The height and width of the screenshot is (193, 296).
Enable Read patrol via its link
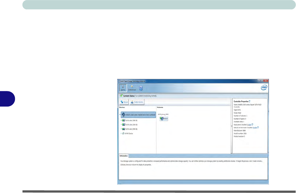coord(249,124)
